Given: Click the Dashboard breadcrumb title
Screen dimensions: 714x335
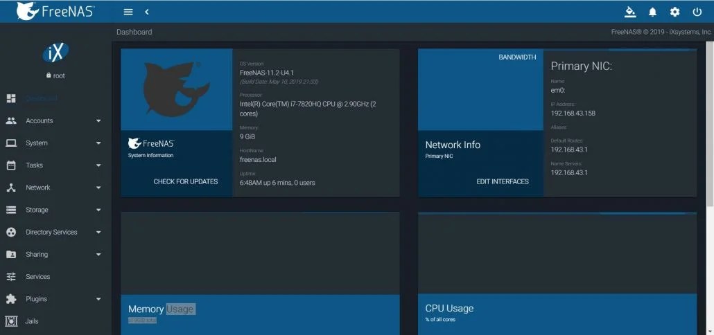Looking at the screenshot, I should pos(134,32).
